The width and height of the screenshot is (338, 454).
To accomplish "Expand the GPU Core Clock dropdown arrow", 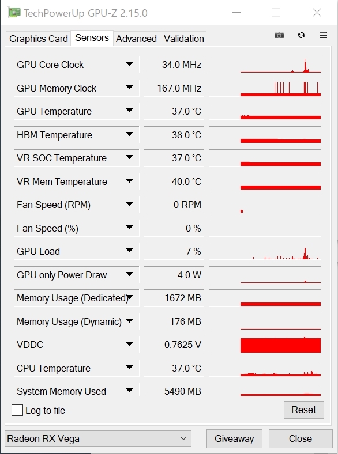I will (x=129, y=64).
